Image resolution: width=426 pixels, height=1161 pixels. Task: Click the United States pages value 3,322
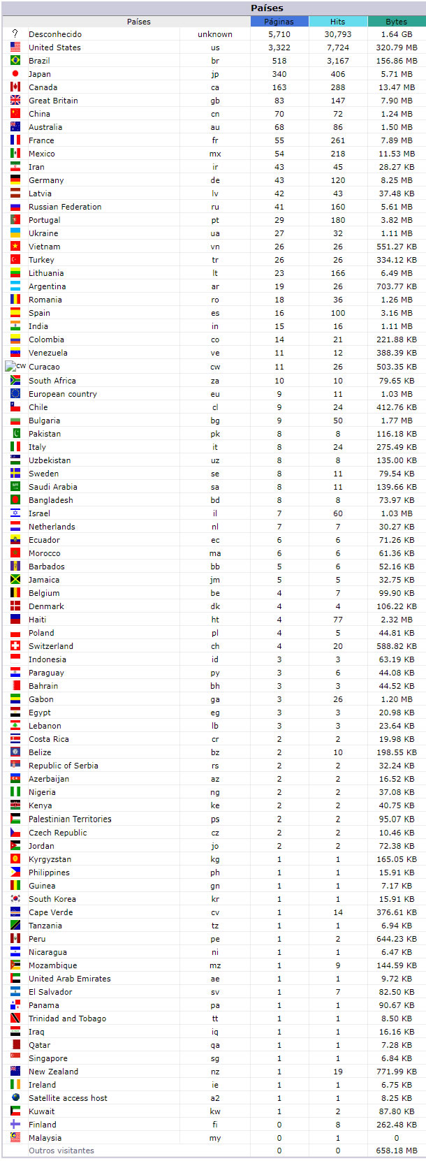pyautogui.click(x=279, y=48)
